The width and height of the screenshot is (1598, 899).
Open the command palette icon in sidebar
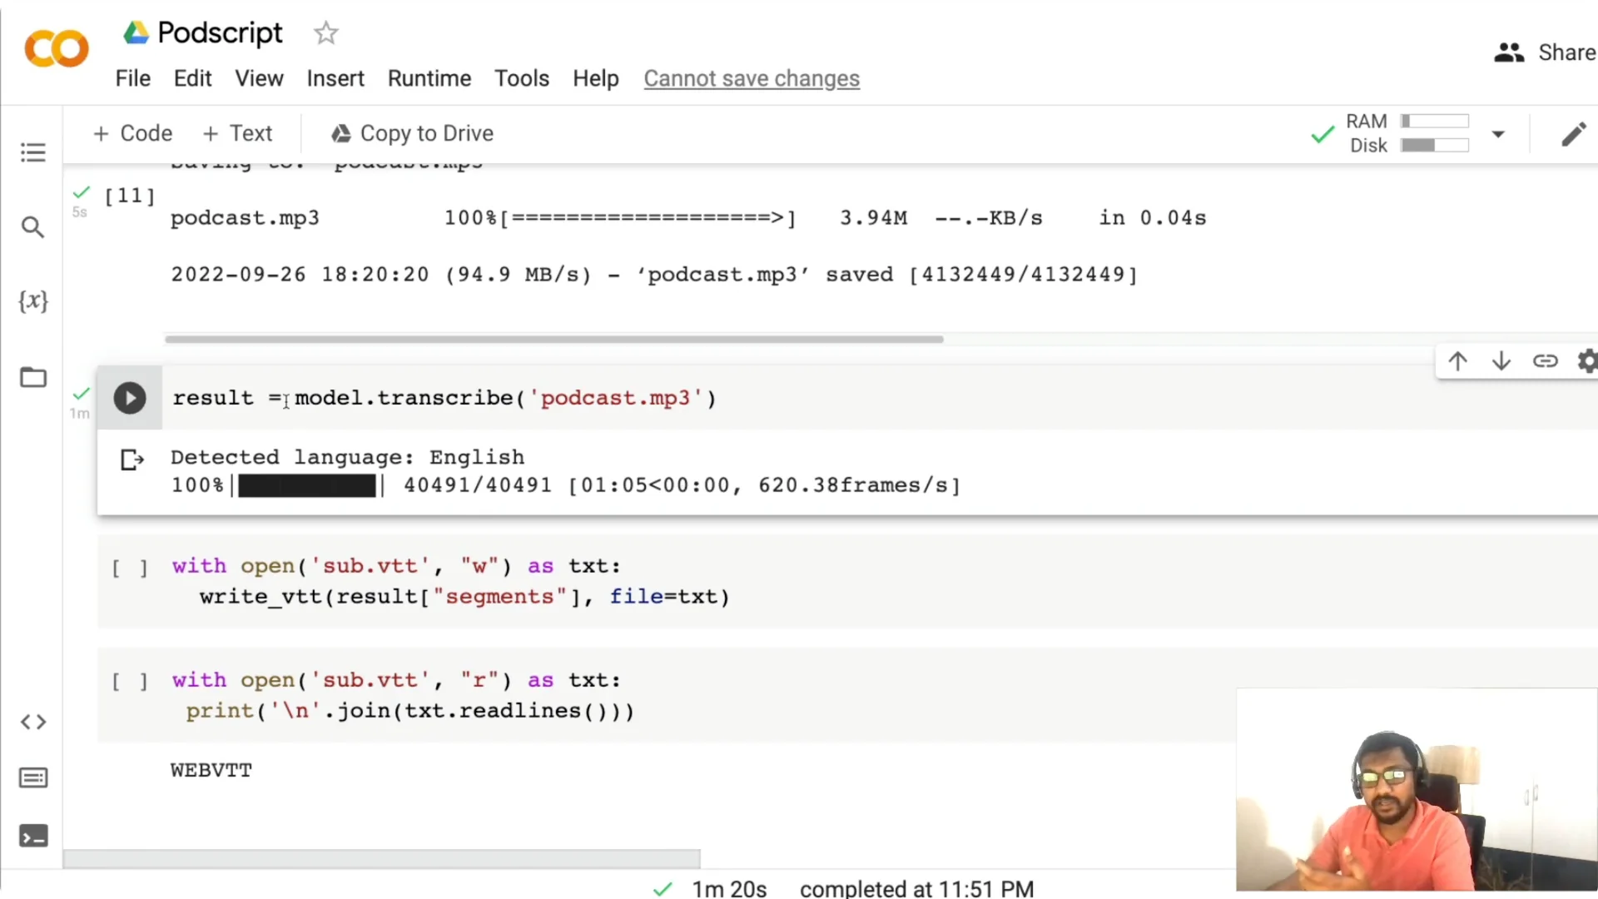33,777
